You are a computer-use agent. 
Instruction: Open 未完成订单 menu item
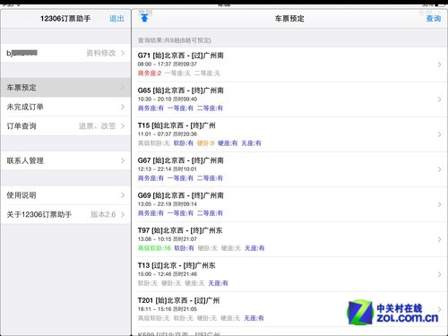(65, 107)
